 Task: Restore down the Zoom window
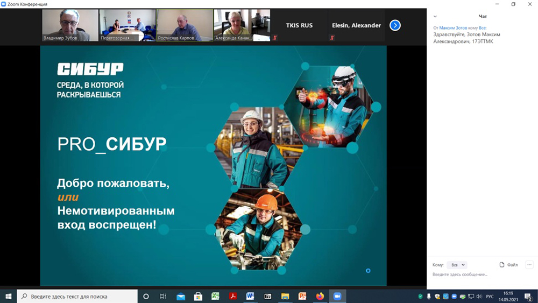pos(513,4)
